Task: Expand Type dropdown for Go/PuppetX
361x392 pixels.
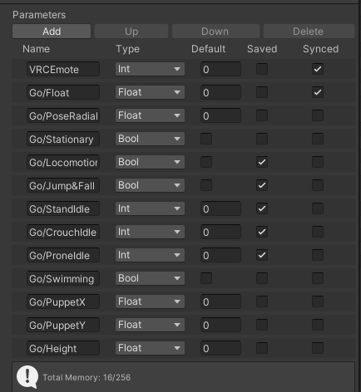Action: [x=150, y=301]
